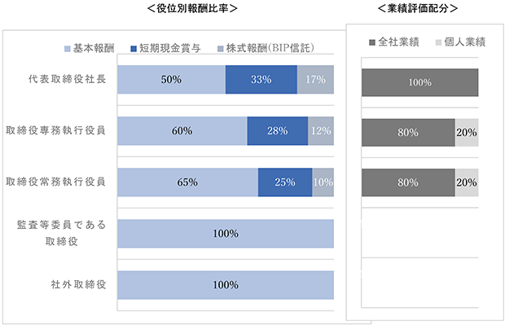
Task: Click the 個人業績 legend swatch
Action: (x=438, y=42)
